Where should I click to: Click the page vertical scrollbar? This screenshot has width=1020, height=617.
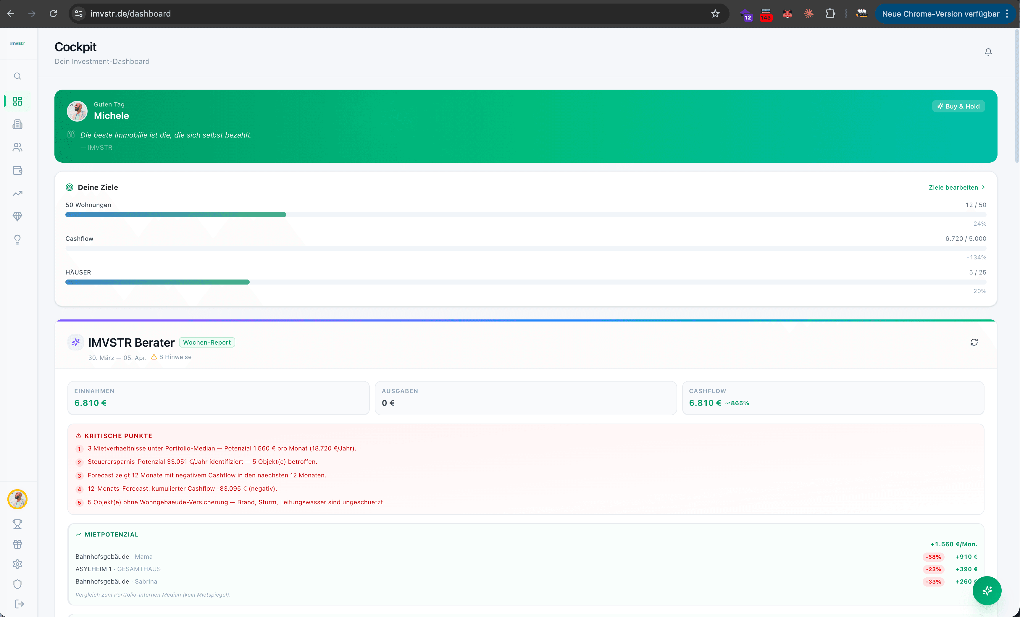(1017, 95)
